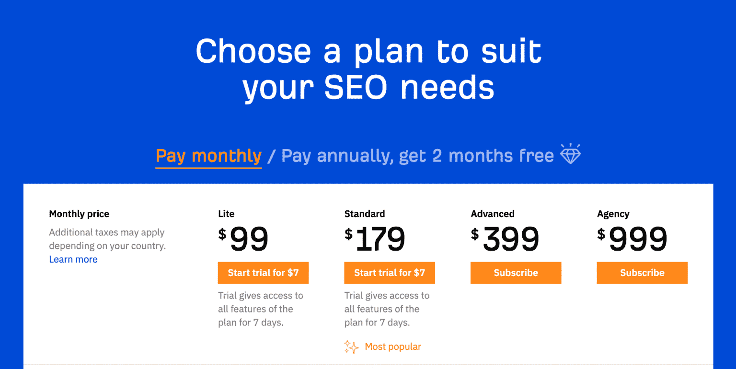Subscribe to the Advanced plan
The image size is (736, 369).
[516, 273]
